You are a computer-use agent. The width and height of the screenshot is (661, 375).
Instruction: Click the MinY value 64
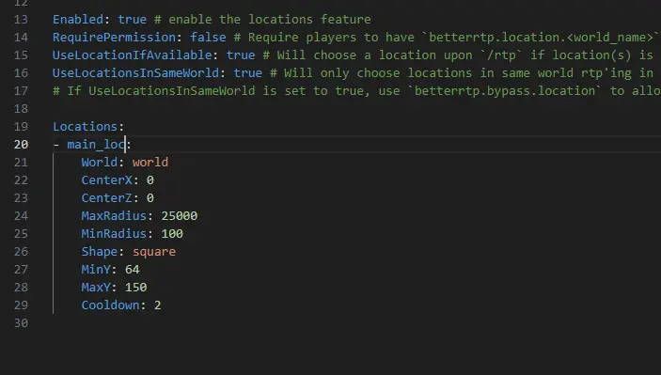(x=133, y=269)
